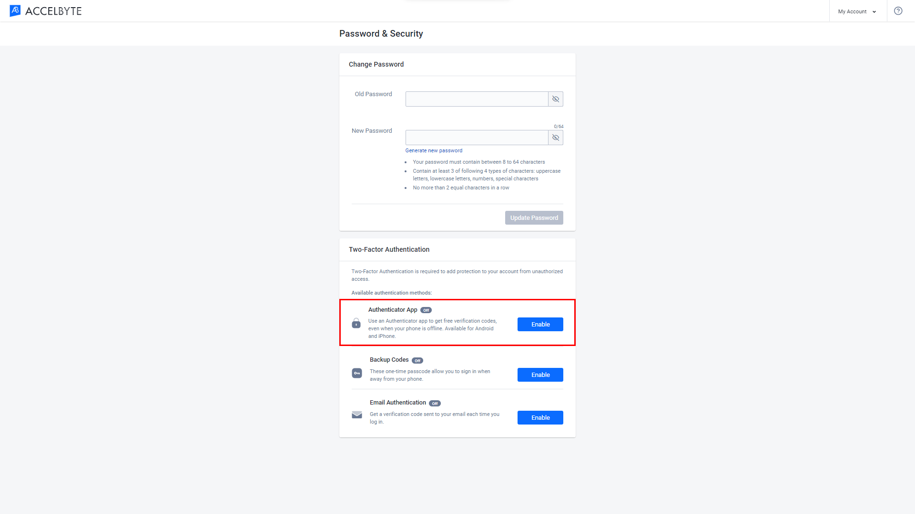Toggle Backup Codes Off status badge
915x514 pixels.
tap(418, 360)
